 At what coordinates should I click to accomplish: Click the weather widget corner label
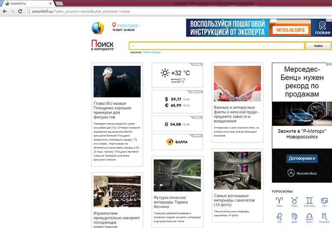[196, 64]
